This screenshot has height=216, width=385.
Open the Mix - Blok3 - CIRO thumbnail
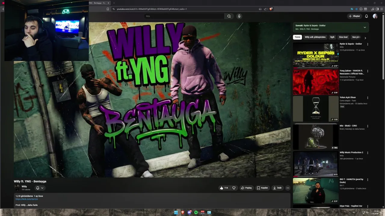316,137
